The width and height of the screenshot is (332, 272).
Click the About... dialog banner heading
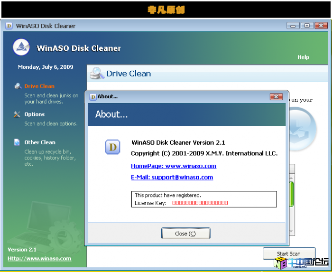[111, 114]
